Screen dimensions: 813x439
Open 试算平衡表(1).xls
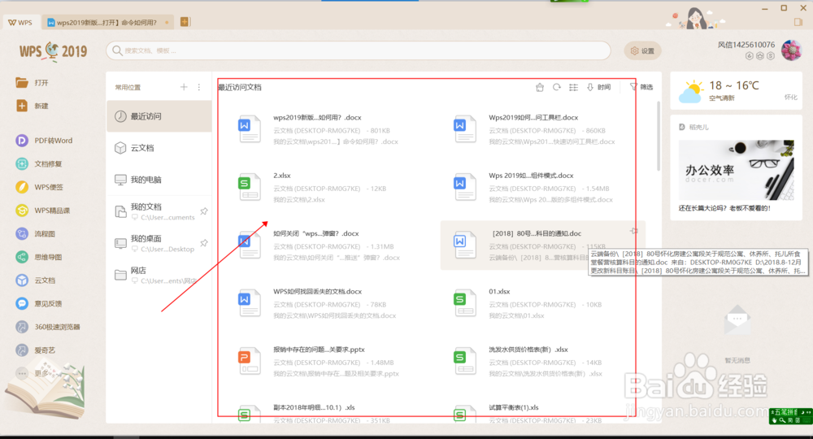(x=541, y=413)
